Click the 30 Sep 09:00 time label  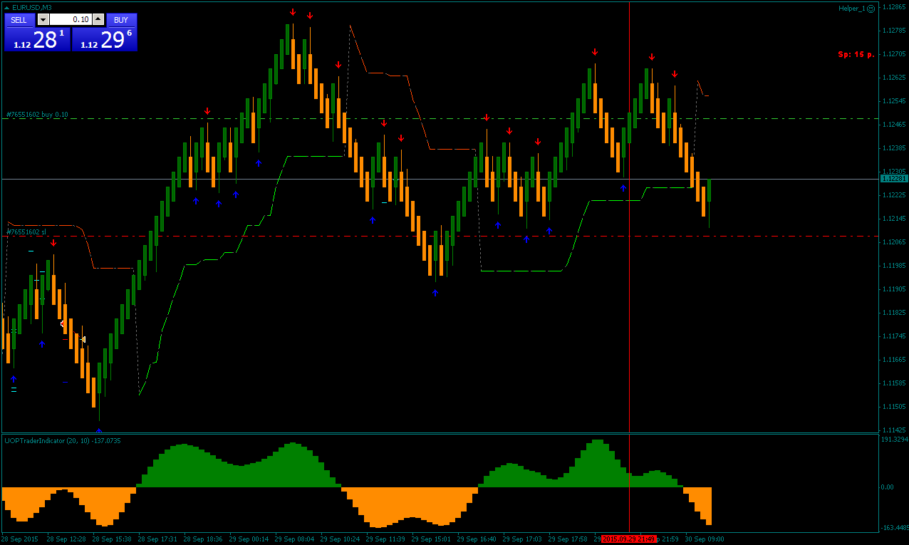click(705, 539)
